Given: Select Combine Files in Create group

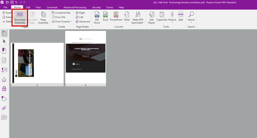Looking at the screenshot, I should click(61, 13).
